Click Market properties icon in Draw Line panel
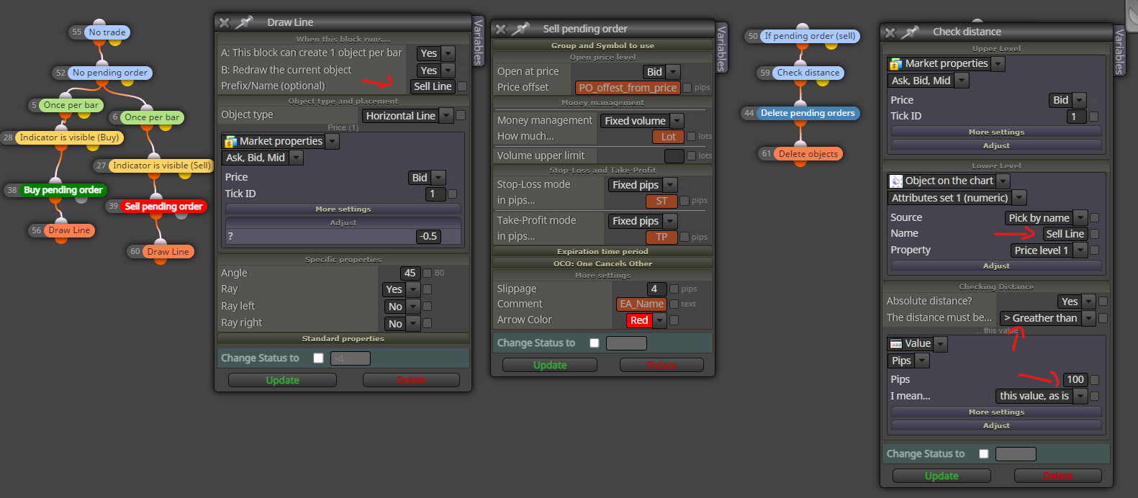1138x498 pixels. pyautogui.click(x=231, y=142)
